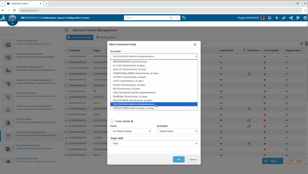308x174 pixels.
Task: Choose XPEDITIONEDM (Synchronous, at save) option
Action: [154, 108]
